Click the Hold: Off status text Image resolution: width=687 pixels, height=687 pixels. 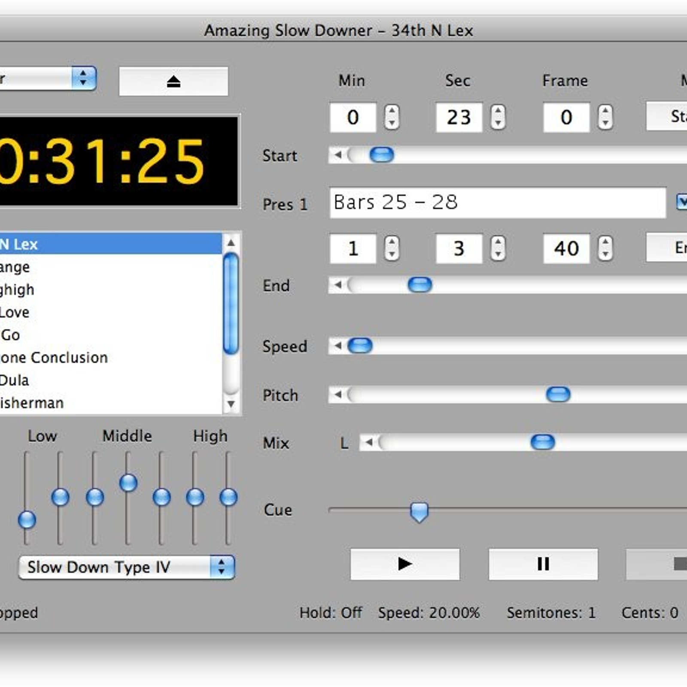tap(331, 612)
